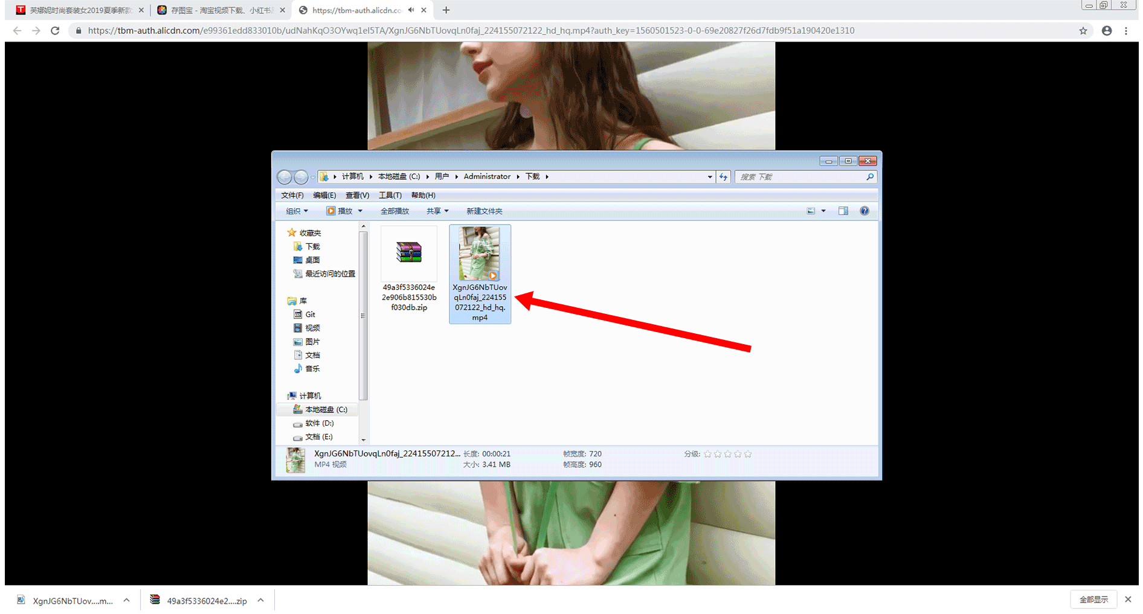Image resolution: width=1143 pixels, height=614 pixels.
Task: Mute the audio on the alicdn tab
Action: [x=411, y=10]
